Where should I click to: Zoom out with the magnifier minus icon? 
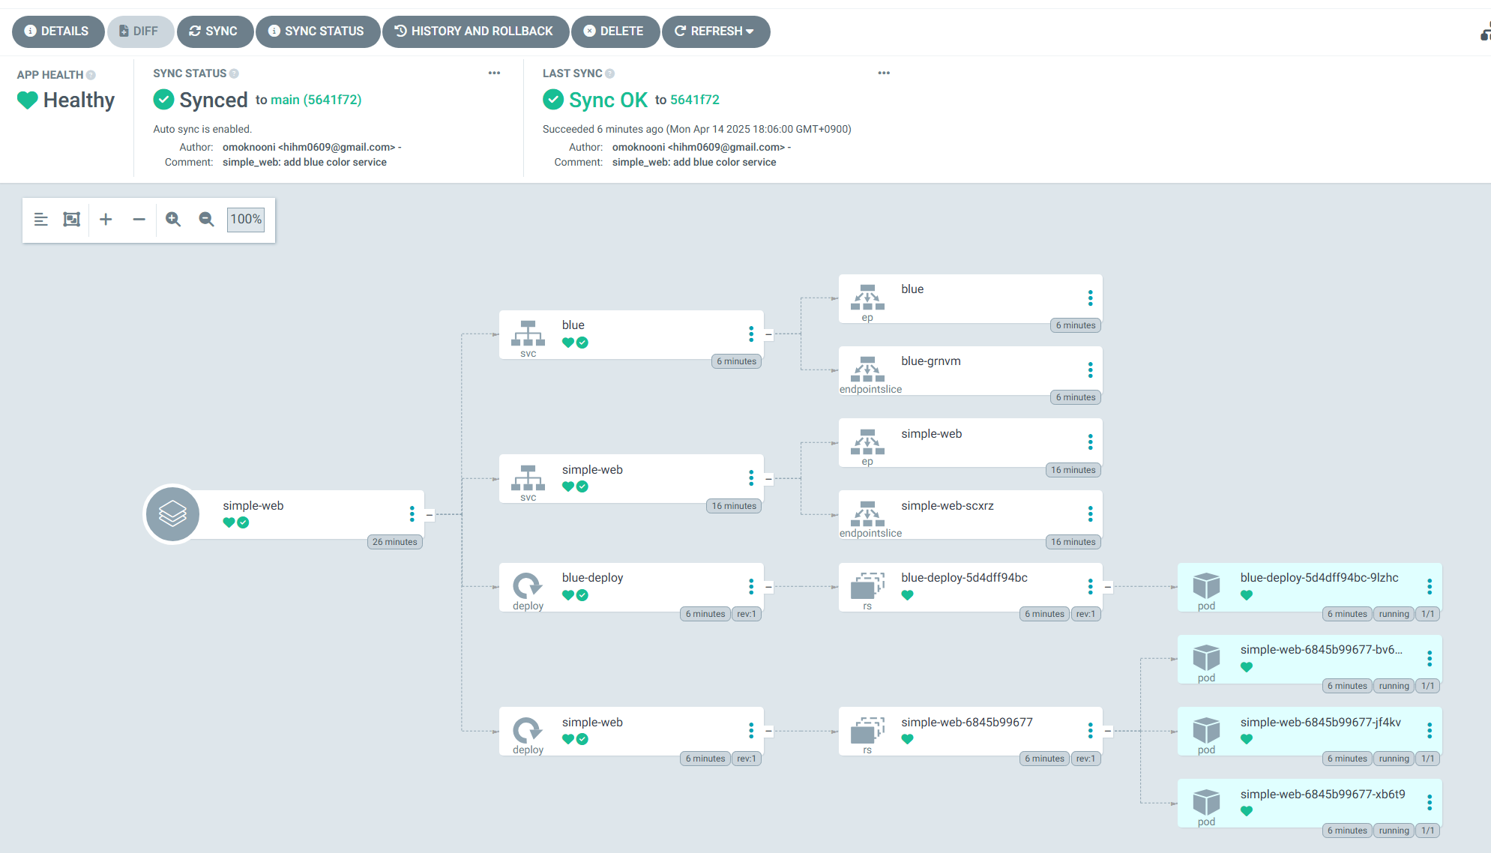tap(206, 220)
